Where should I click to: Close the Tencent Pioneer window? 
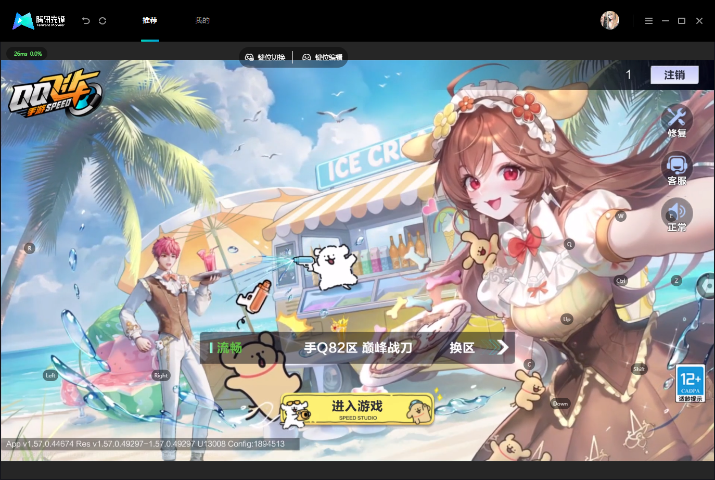pyautogui.click(x=699, y=21)
